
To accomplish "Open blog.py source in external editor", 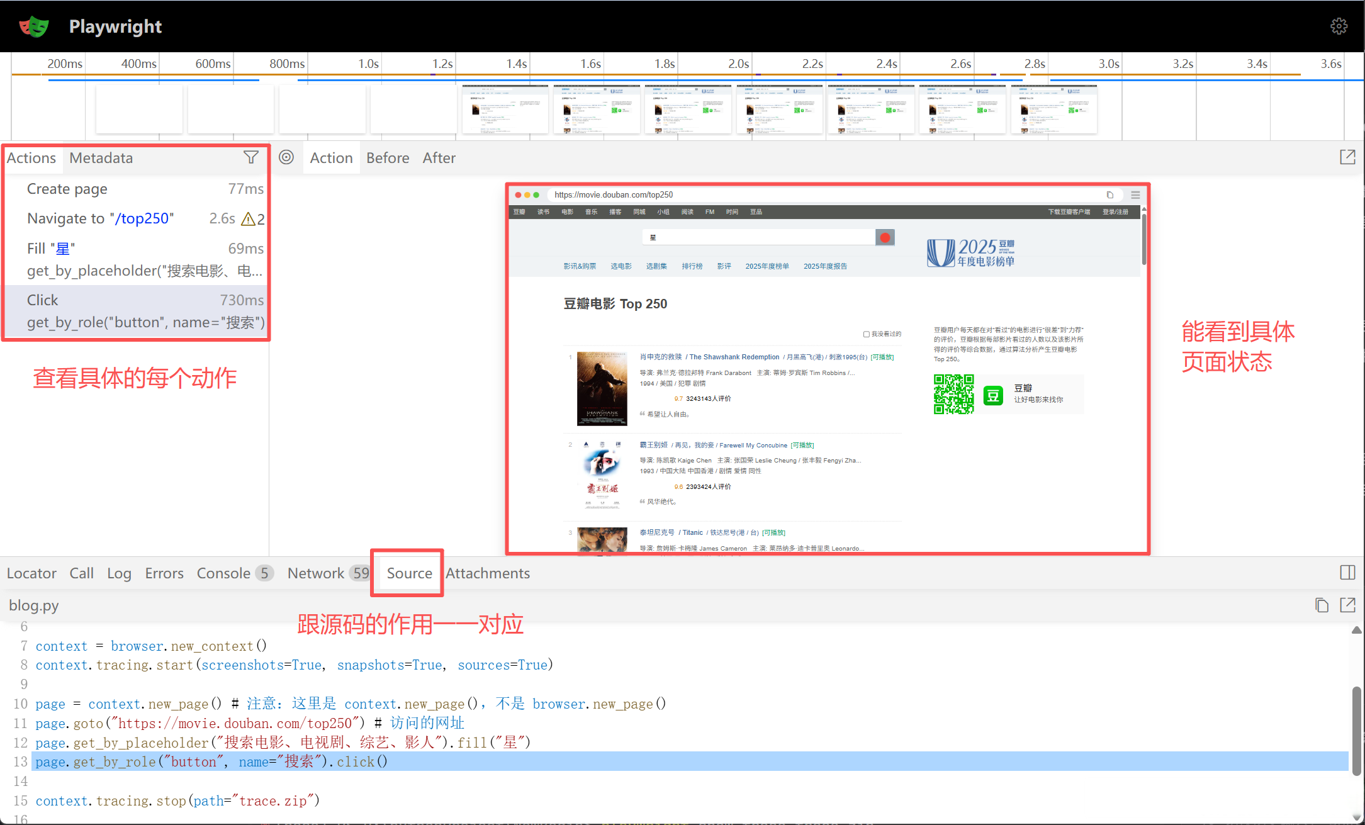I will tap(1347, 605).
